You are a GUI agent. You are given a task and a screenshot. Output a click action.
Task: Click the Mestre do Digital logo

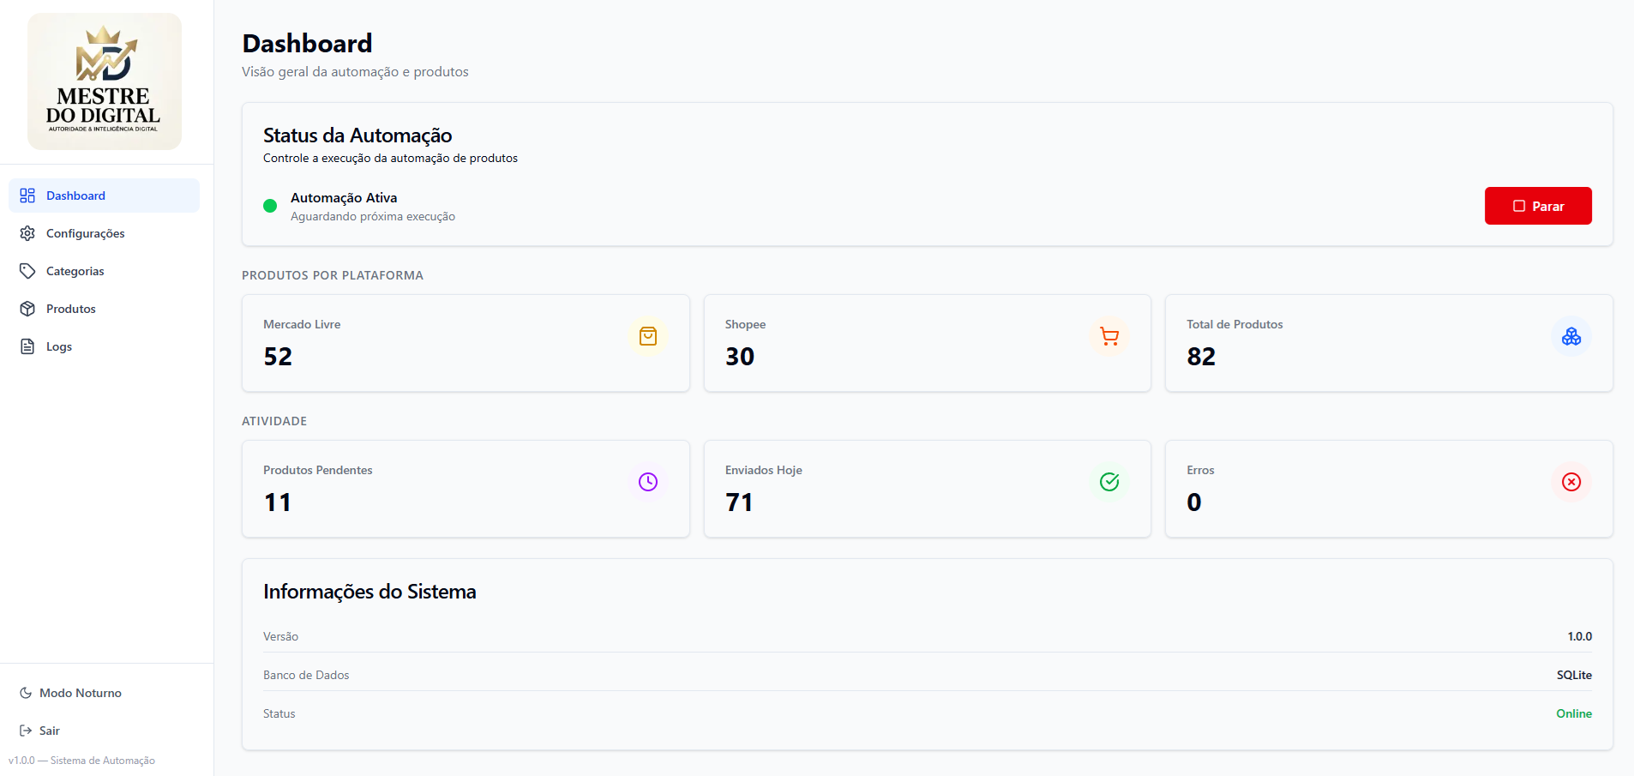(x=105, y=81)
